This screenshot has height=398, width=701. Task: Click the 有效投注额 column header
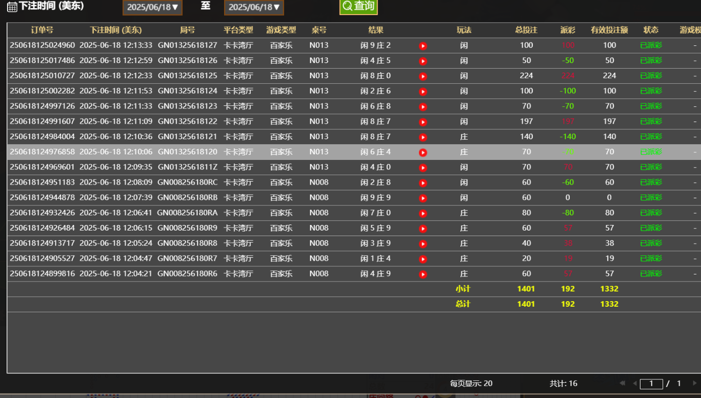609,30
